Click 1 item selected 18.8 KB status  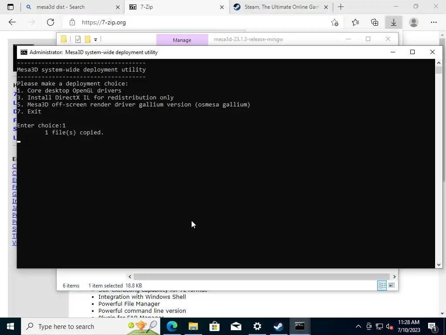pos(115,285)
